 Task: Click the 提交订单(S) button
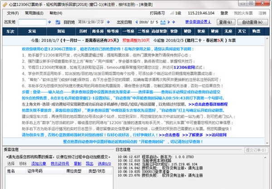click(x=256, y=150)
